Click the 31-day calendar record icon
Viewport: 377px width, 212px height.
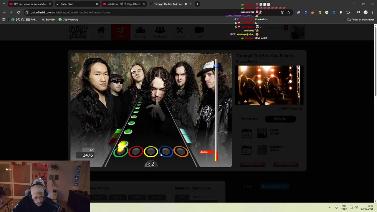coord(247,150)
